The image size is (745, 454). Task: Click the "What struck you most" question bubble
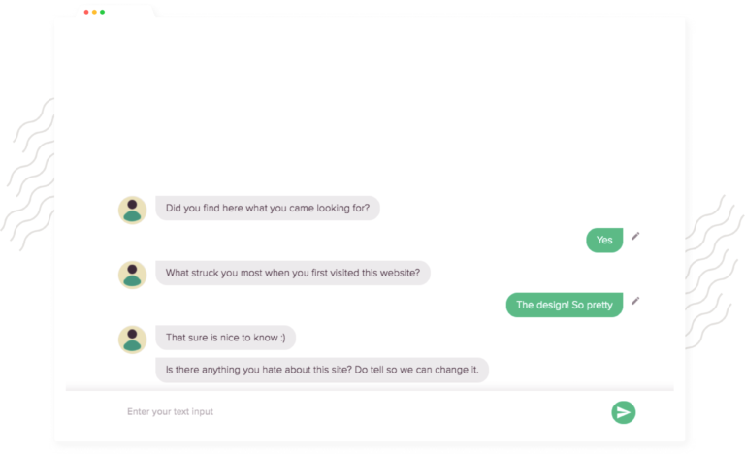pos(293,273)
